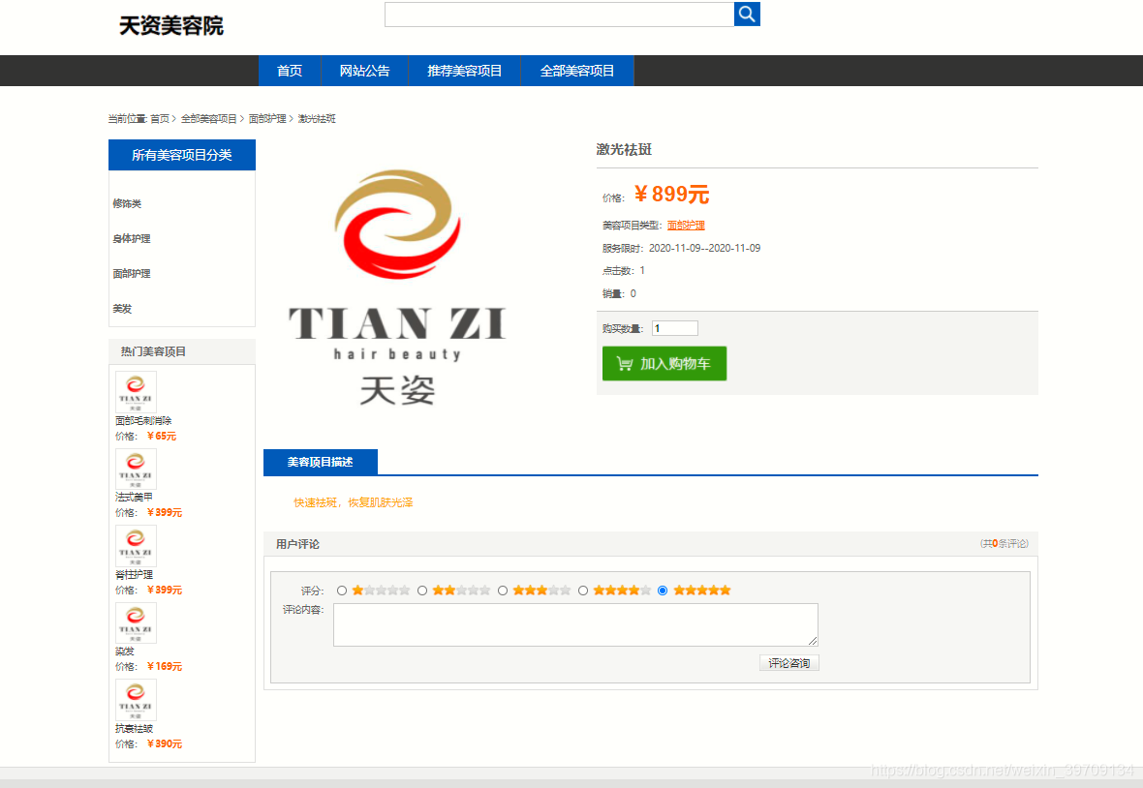The image size is (1143, 788).
Task: Click the four-star rating stars graphic
Action: [622, 591]
